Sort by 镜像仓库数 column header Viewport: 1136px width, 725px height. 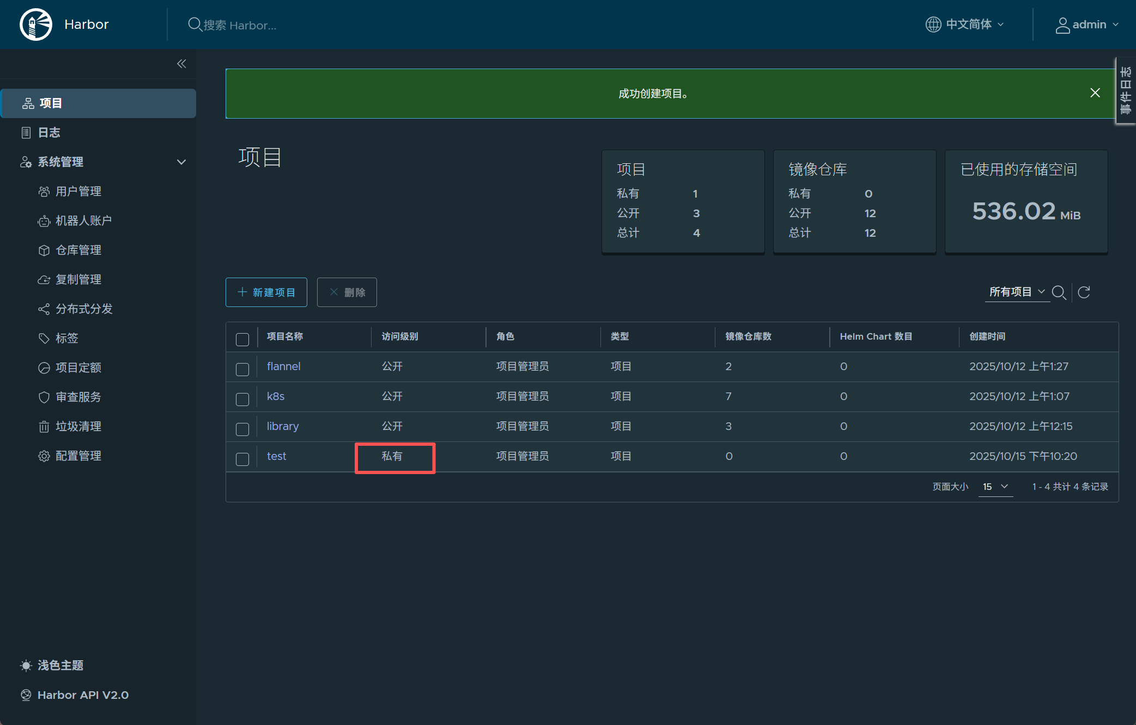[749, 336]
